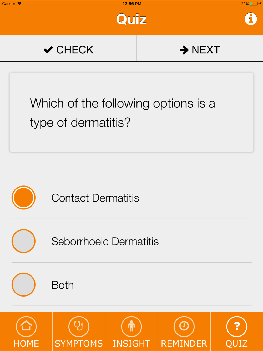Click the CHECK button text

75,50
